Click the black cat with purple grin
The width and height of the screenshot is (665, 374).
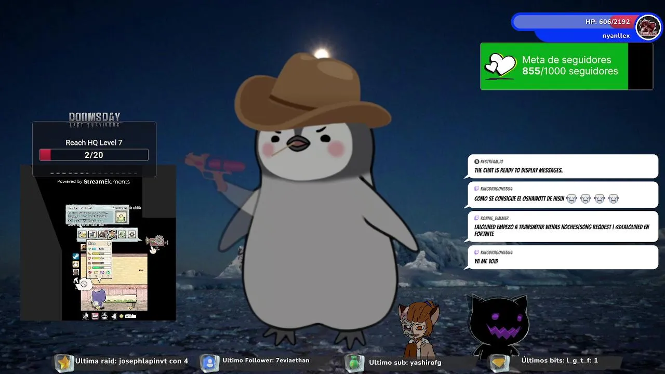[499, 326]
